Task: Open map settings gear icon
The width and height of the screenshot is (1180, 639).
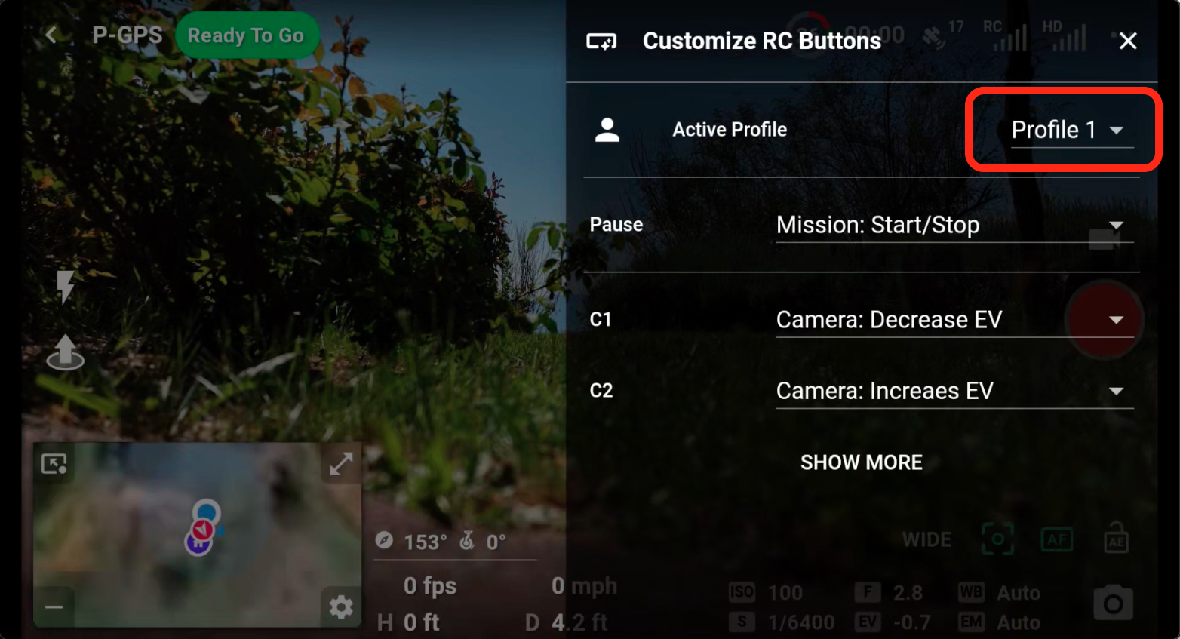Action: click(x=341, y=607)
